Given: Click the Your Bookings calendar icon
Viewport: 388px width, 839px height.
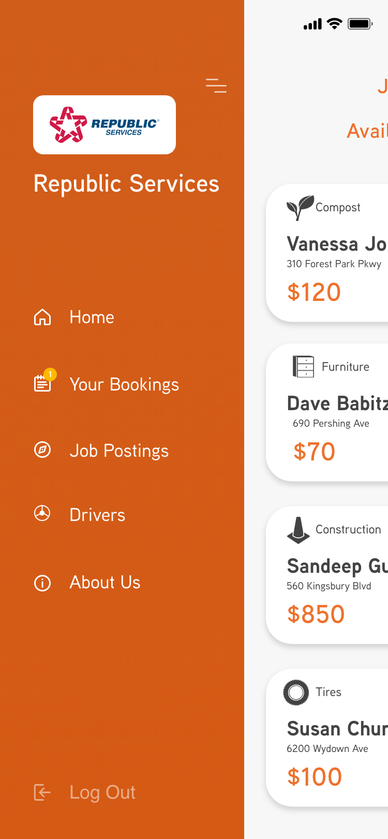Looking at the screenshot, I should pyautogui.click(x=42, y=384).
